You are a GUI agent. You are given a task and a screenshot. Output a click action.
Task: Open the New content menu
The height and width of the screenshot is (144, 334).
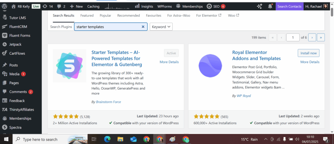pyautogui.click(x=76, y=7)
